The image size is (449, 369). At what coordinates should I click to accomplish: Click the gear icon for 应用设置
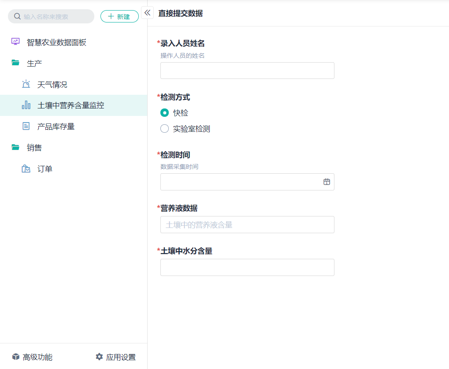(x=99, y=357)
